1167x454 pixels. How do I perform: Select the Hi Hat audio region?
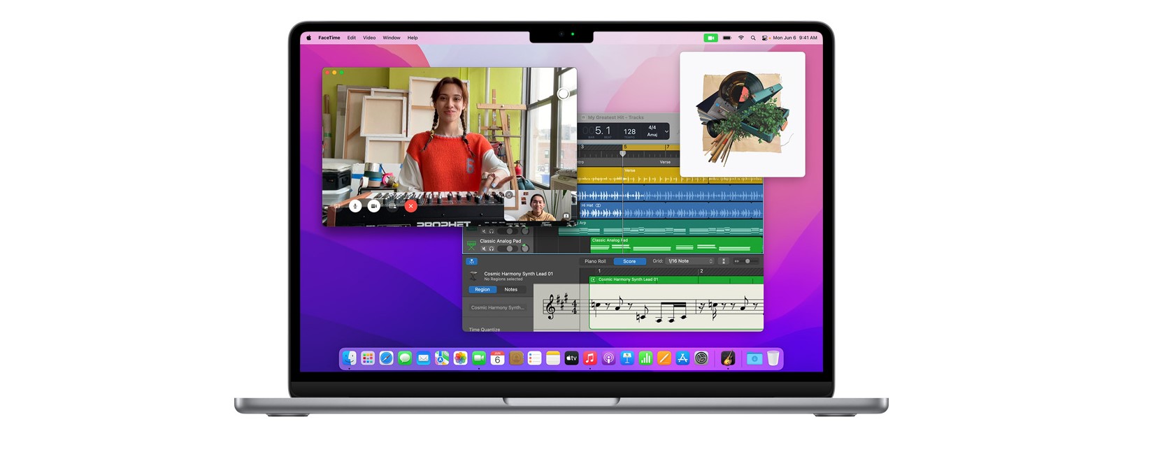click(x=671, y=210)
